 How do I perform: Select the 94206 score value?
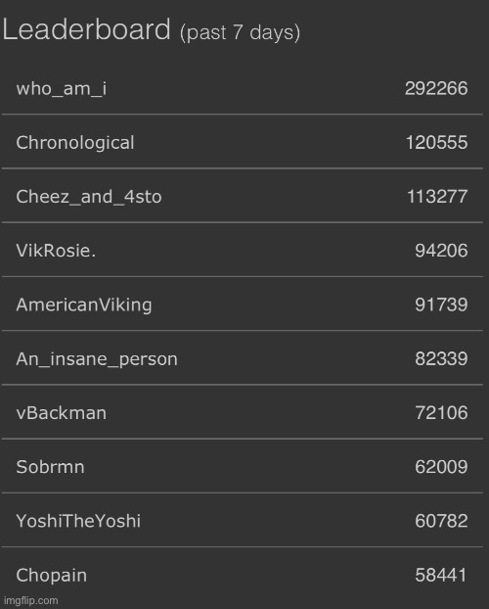point(441,250)
